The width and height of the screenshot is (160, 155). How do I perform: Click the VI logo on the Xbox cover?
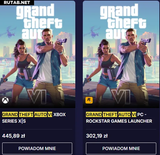click(x=37, y=97)
